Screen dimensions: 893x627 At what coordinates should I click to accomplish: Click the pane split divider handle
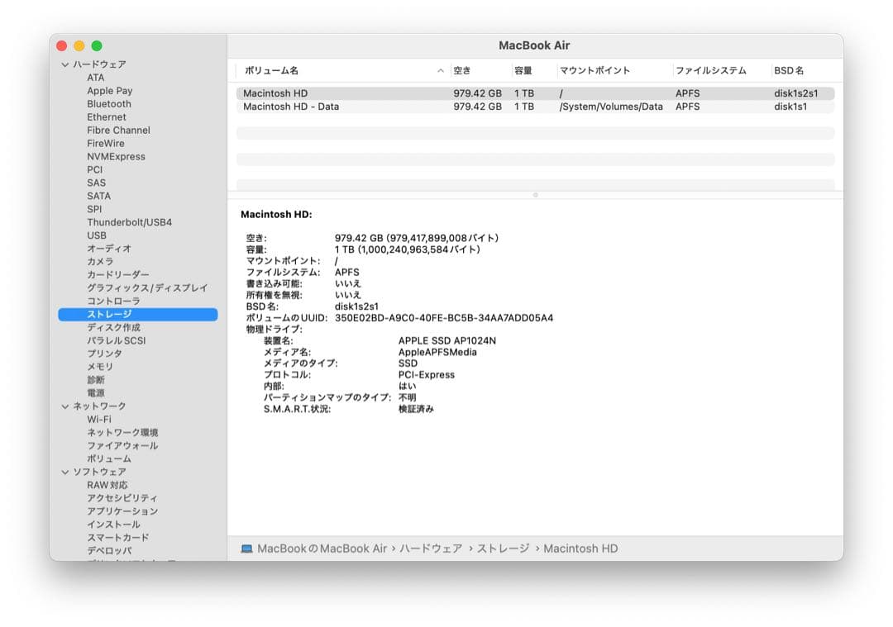pyautogui.click(x=535, y=195)
